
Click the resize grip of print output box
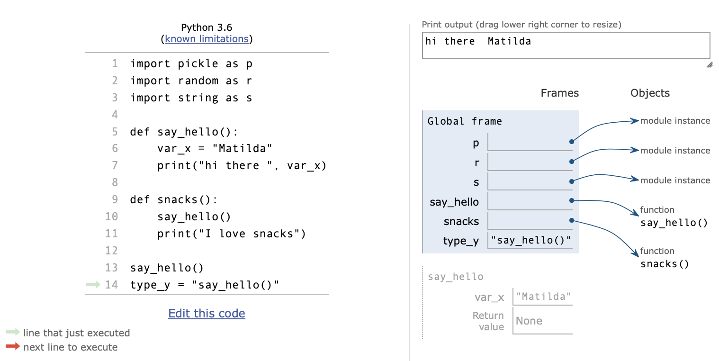coord(709,65)
